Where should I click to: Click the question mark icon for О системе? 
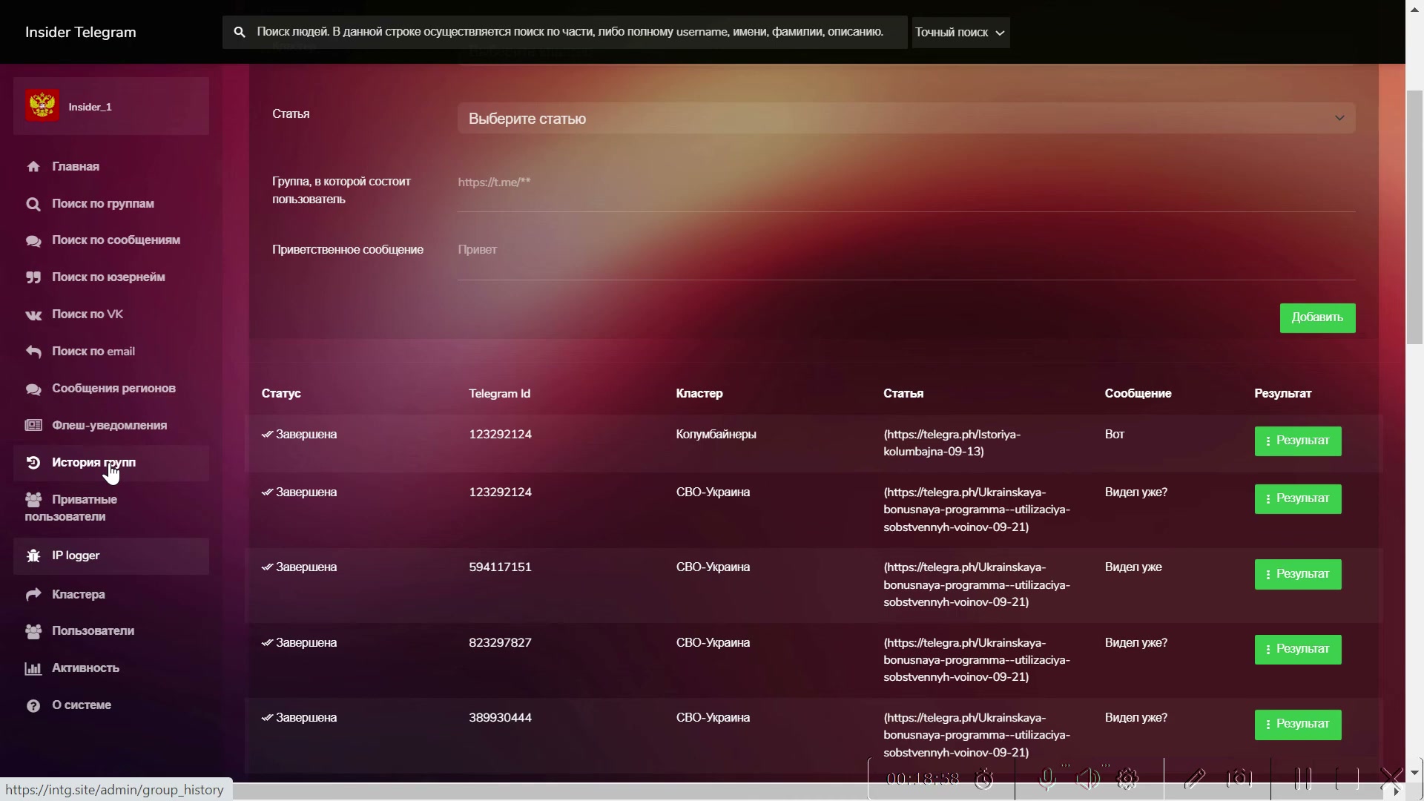[x=33, y=705]
